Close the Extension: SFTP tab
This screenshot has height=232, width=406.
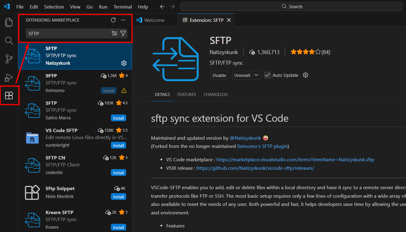click(229, 20)
